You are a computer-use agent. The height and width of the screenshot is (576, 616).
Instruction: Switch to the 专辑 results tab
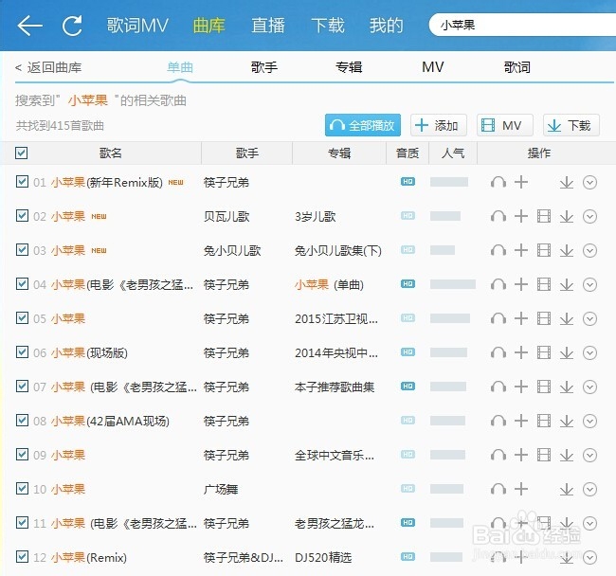tap(349, 67)
